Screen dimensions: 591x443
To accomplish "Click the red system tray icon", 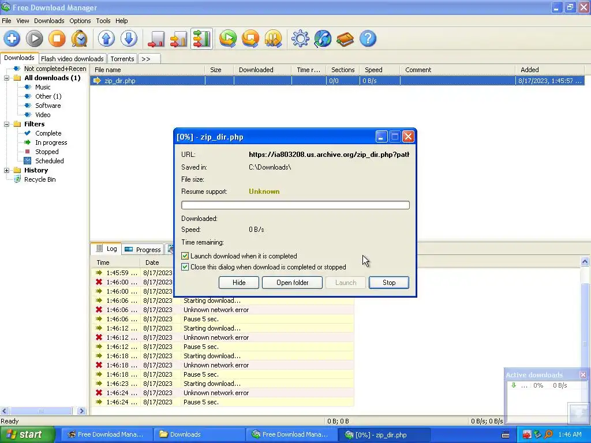I will (x=527, y=434).
